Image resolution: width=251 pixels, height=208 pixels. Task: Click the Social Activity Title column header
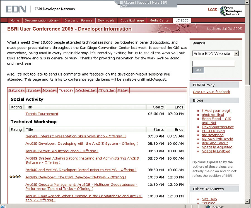coord(85,107)
